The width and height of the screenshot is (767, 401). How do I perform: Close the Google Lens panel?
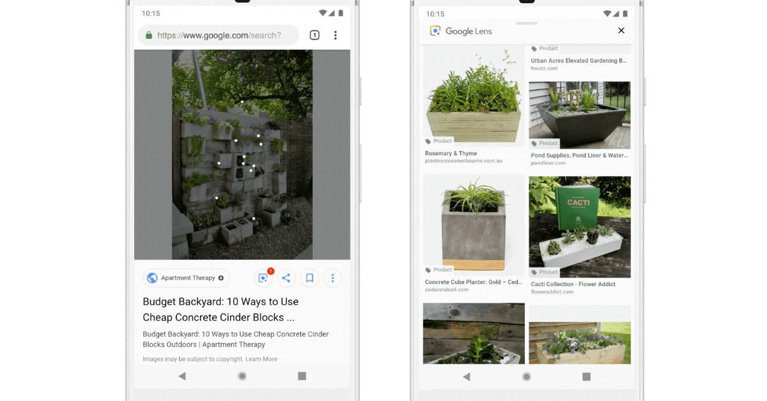tap(621, 31)
